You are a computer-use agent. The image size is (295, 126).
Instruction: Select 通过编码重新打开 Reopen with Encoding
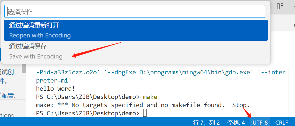[136, 30]
